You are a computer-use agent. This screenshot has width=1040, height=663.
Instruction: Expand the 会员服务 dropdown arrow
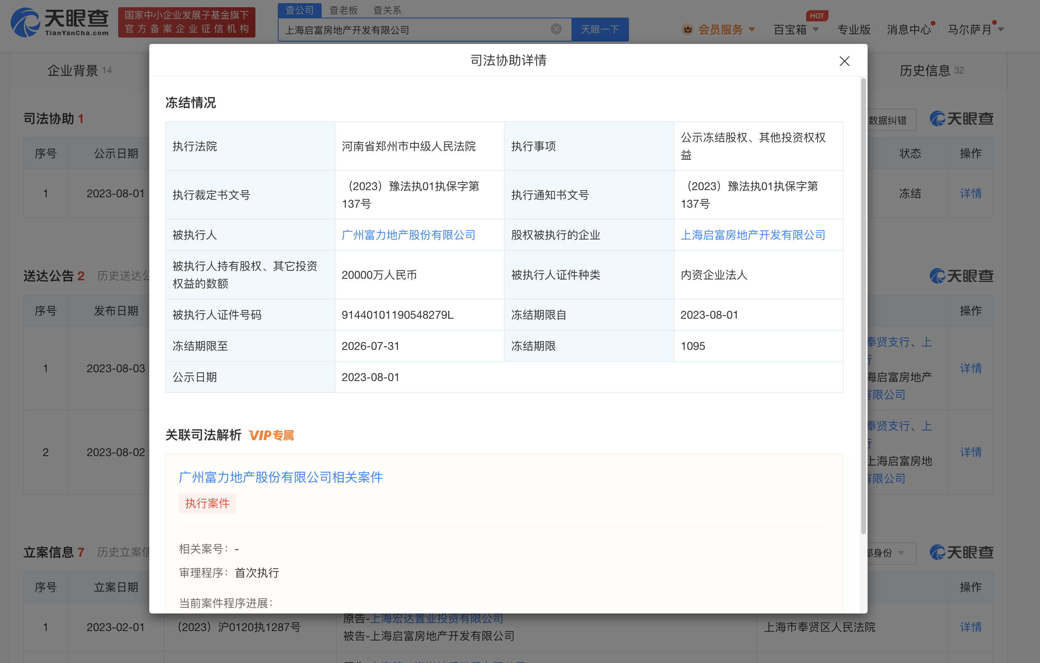point(752,30)
